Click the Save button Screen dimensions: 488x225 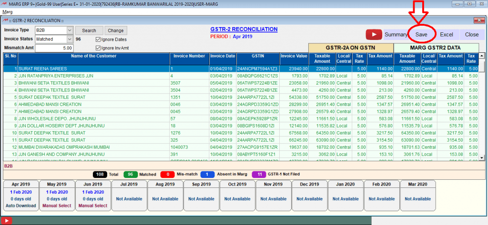pyautogui.click(x=421, y=35)
